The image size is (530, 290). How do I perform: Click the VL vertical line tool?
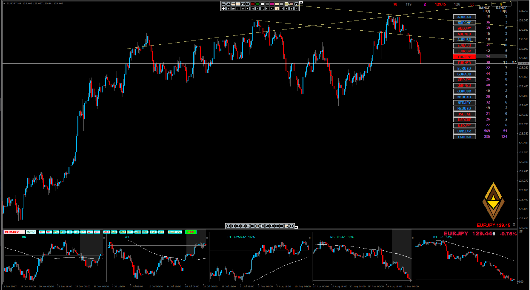[262, 9]
